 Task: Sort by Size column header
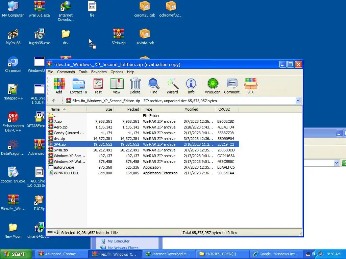[x=100, y=109]
